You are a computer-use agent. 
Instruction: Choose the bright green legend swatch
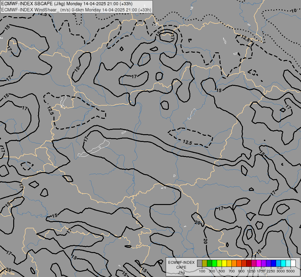[214, 263]
